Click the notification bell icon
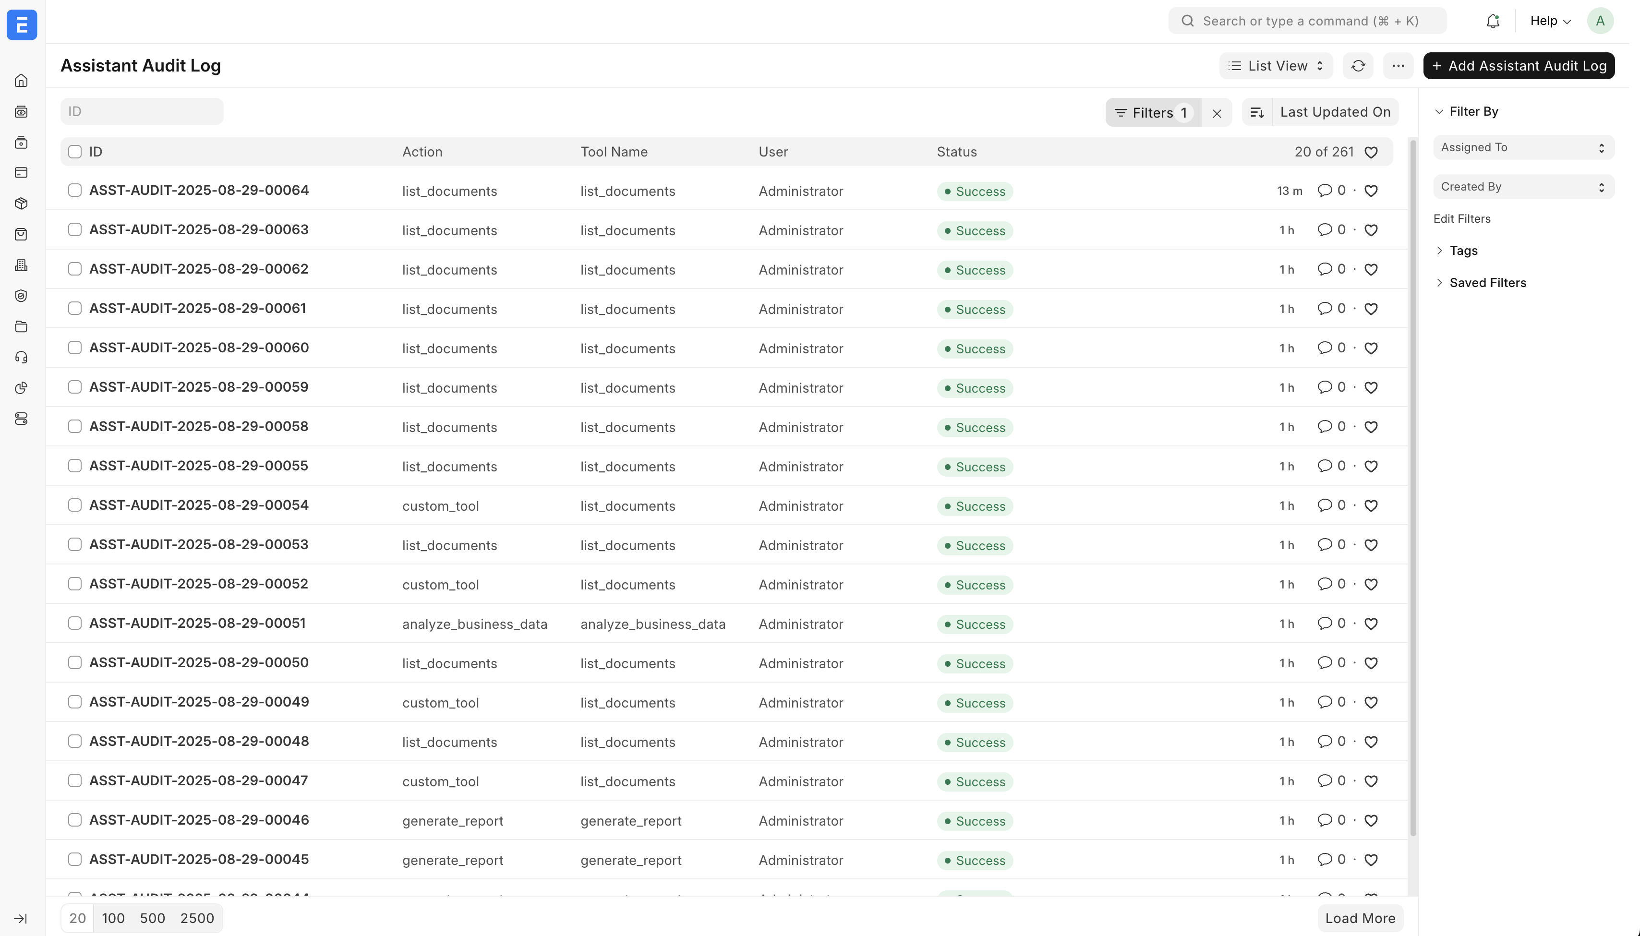 tap(1493, 21)
